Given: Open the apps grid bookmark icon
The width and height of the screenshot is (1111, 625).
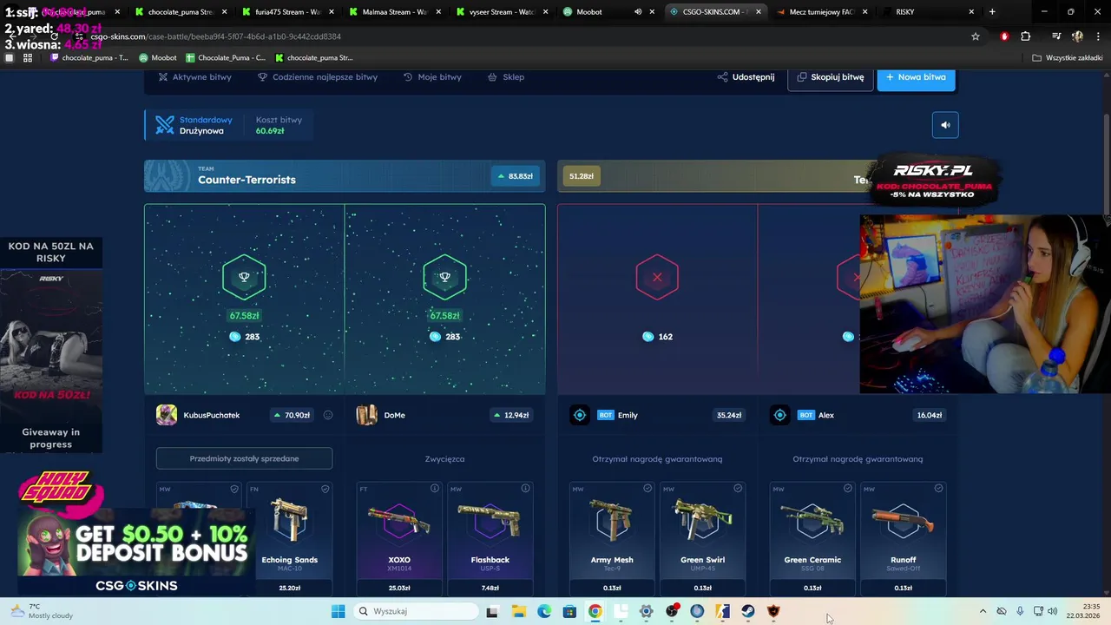Looking at the screenshot, I should [28, 58].
